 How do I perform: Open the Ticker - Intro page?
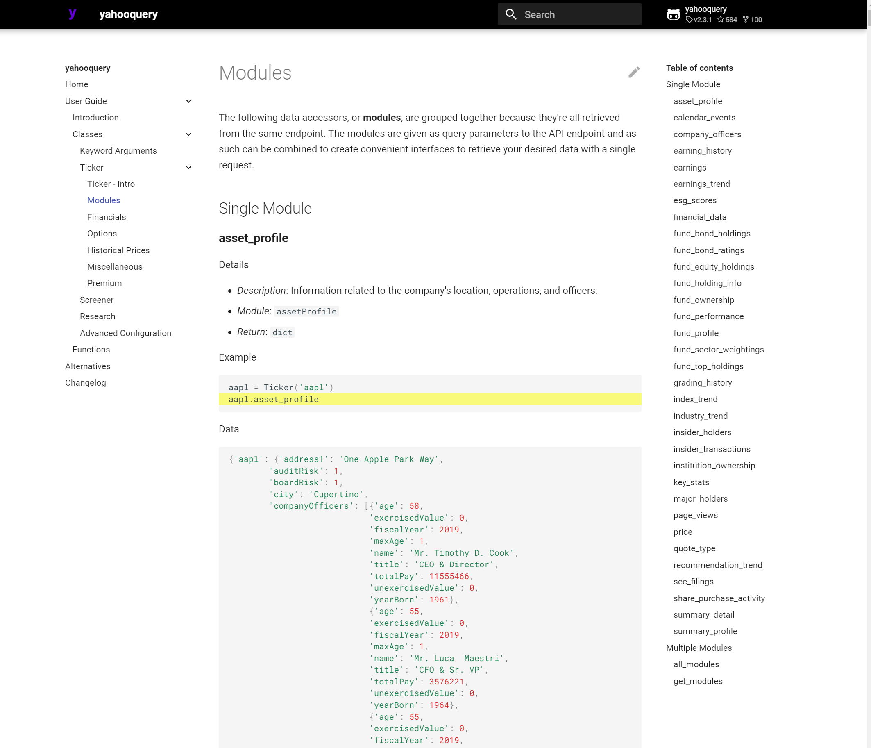(111, 184)
